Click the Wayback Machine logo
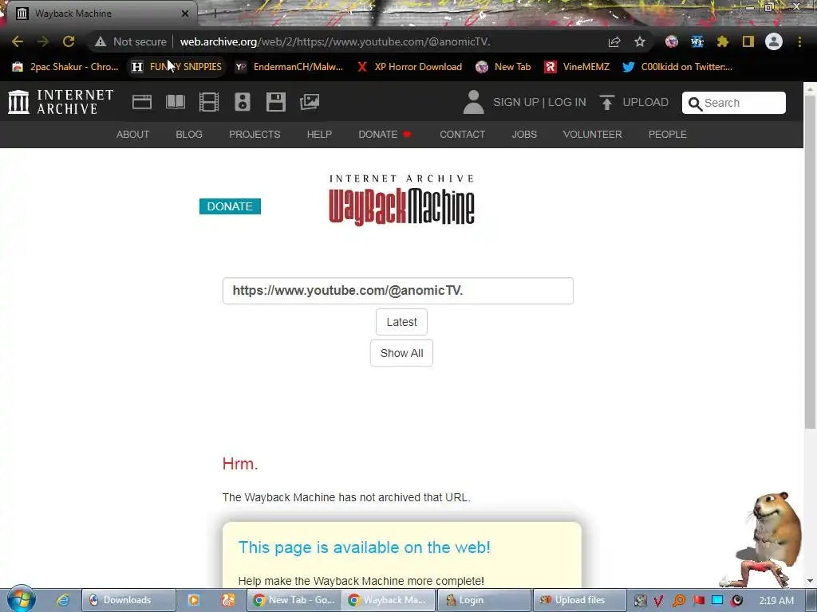817x612 pixels. click(402, 200)
